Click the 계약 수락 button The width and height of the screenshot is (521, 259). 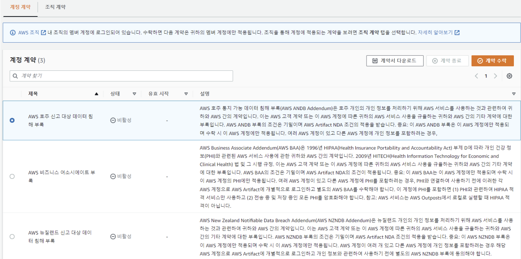493,61
